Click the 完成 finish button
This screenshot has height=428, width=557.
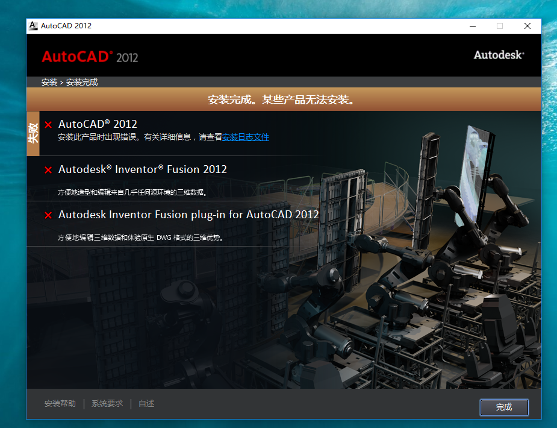pos(504,407)
